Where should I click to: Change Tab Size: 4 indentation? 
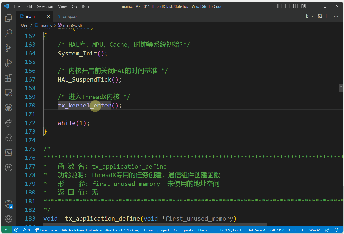click(257, 230)
